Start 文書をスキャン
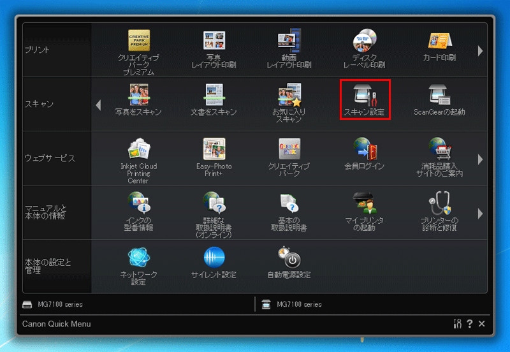The height and width of the screenshot is (352, 510). click(x=214, y=99)
